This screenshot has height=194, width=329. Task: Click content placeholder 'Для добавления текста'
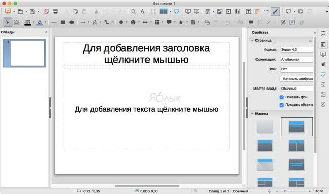(147, 109)
